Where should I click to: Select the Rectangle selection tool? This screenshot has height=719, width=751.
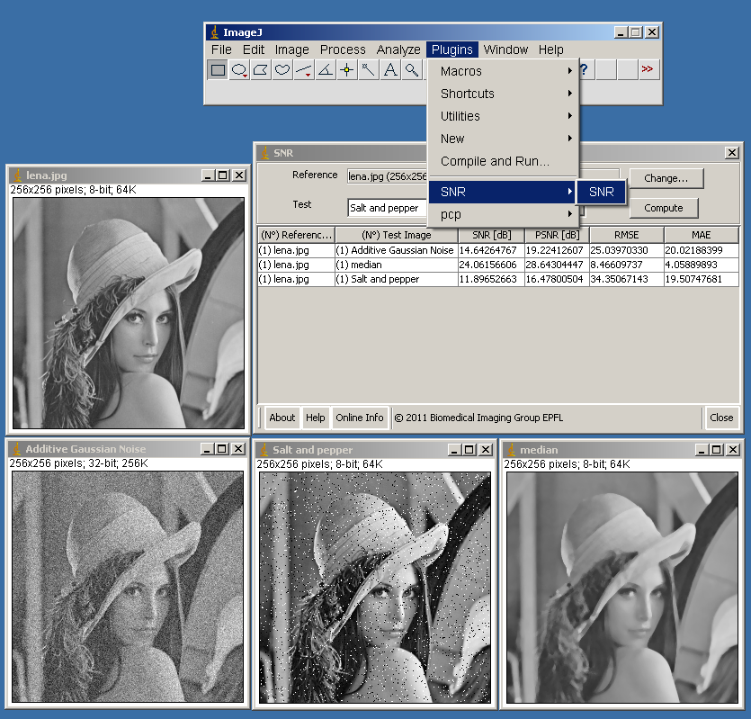[218, 70]
